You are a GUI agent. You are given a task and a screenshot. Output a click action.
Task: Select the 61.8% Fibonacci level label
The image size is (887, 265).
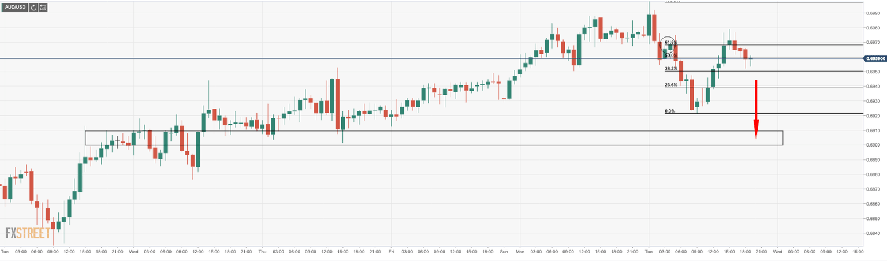670,42
